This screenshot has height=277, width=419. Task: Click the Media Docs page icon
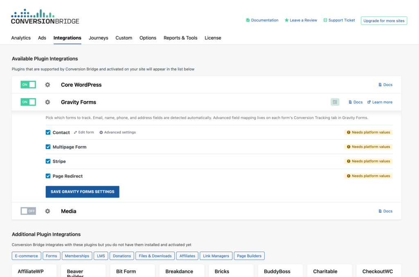[x=380, y=211]
